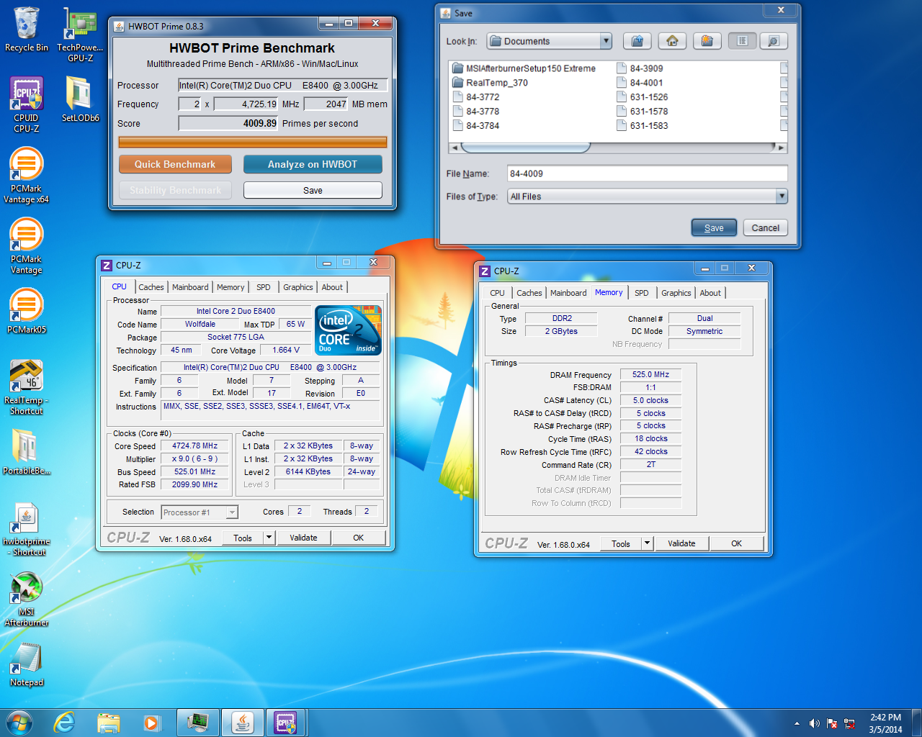The height and width of the screenshot is (737, 922).
Task: Select the RealTemp_370 folder in file list
Action: click(490, 83)
